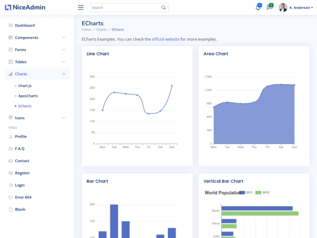Click the Line Chart title
This screenshot has width=317, height=238.
point(98,54)
